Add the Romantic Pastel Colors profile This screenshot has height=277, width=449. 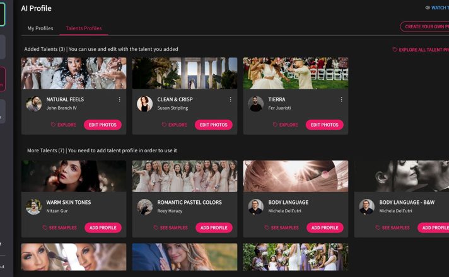(214, 227)
